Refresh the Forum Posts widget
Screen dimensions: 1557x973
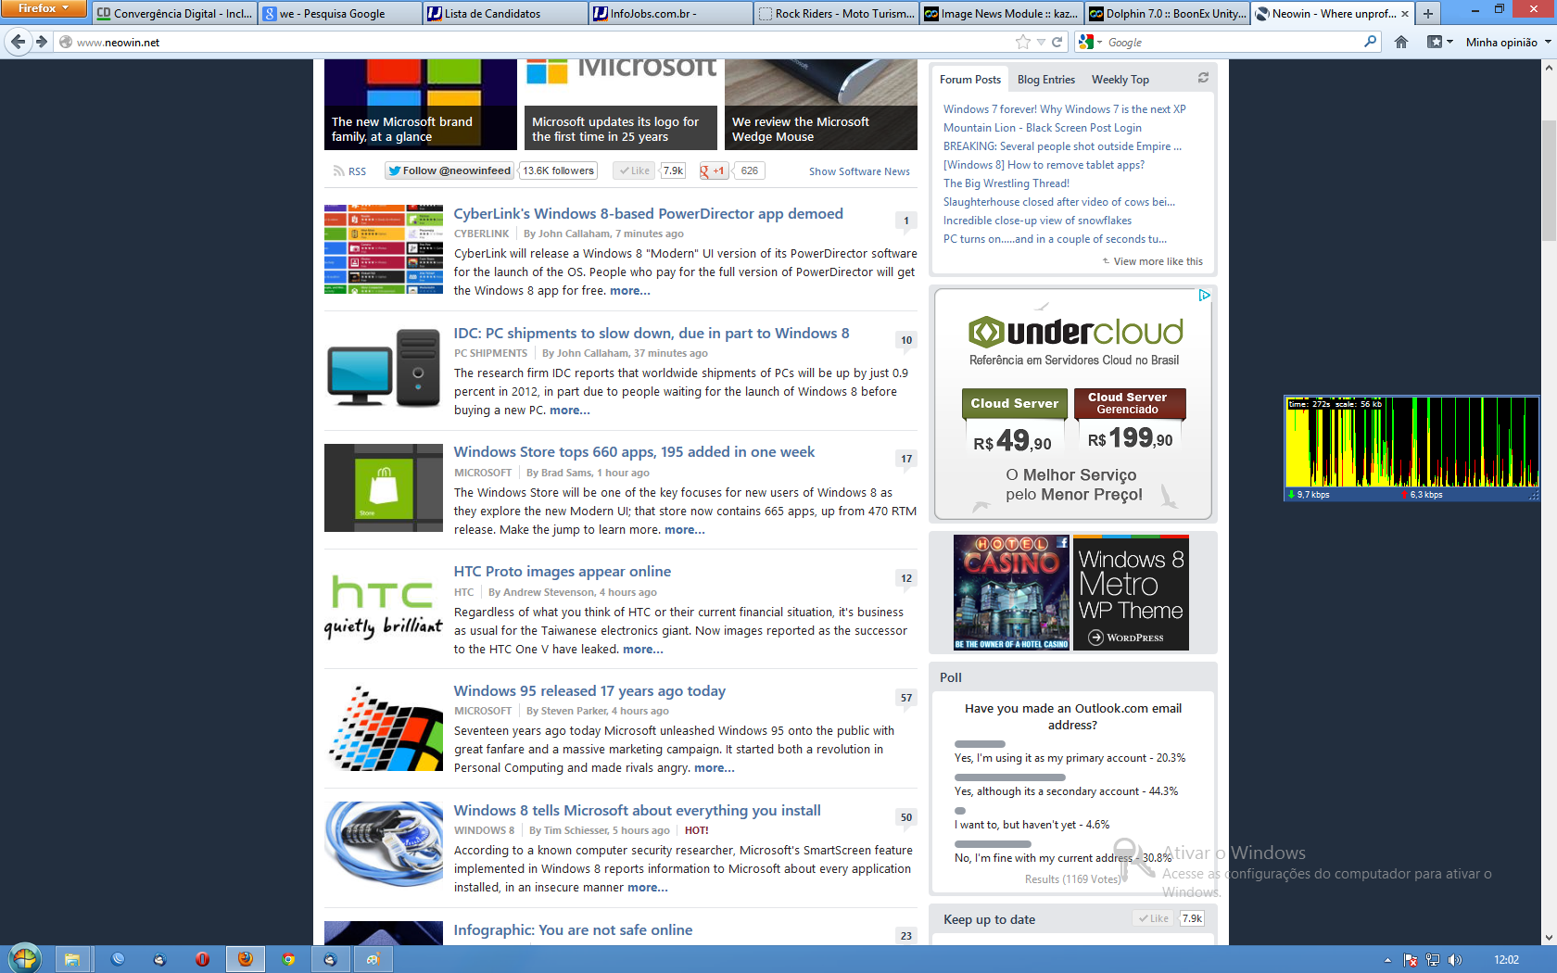pos(1203,78)
